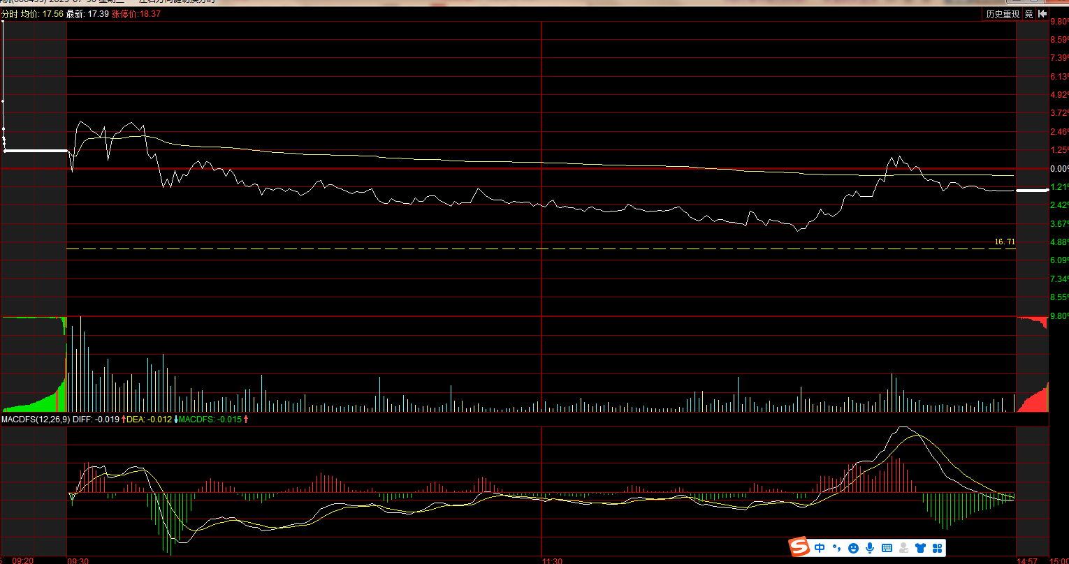Open the Sogou toolbox grid icon
Image resolution: width=1069 pixels, height=564 pixels.
[x=938, y=548]
